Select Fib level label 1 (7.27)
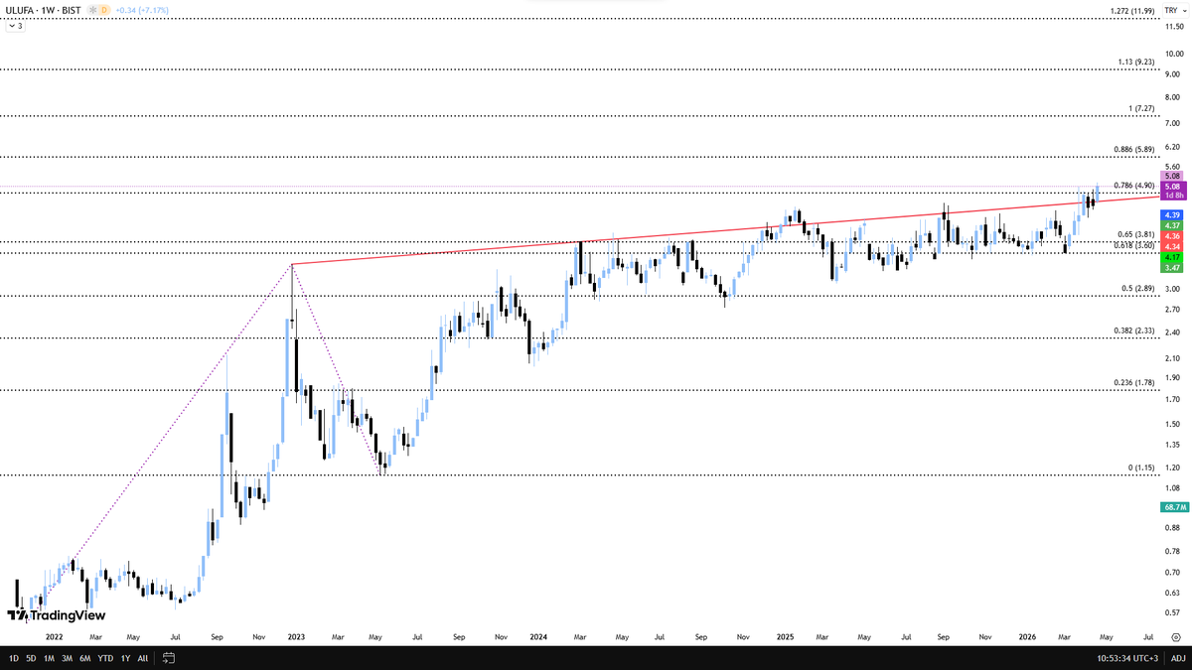The height and width of the screenshot is (670, 1192). [x=1140, y=108]
